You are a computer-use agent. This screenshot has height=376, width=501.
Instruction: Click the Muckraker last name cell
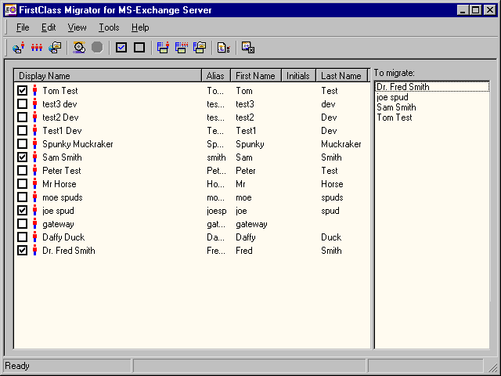pos(341,144)
